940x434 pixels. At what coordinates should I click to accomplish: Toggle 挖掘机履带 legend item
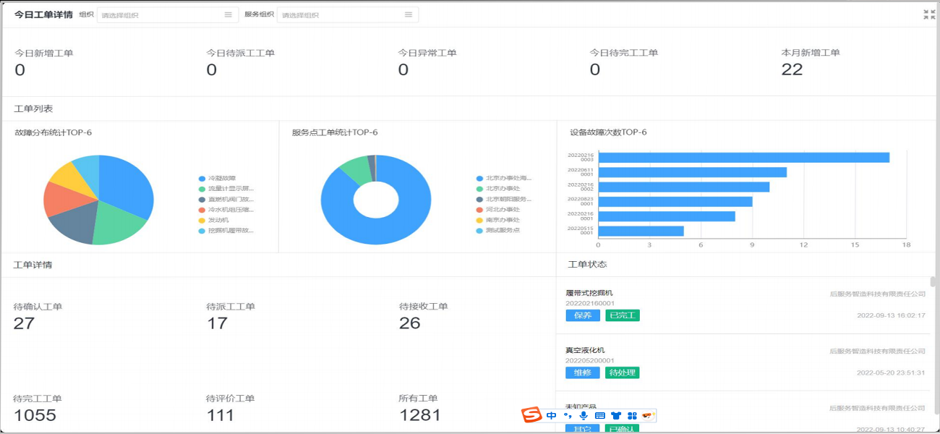[226, 231]
